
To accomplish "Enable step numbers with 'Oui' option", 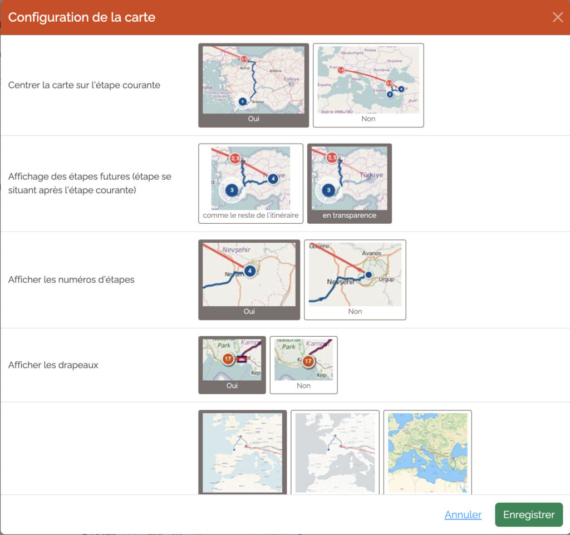I will click(x=249, y=279).
